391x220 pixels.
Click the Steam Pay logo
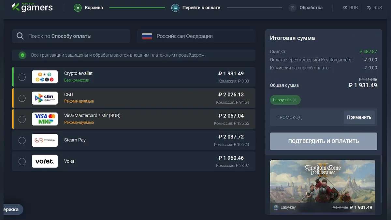45,140
